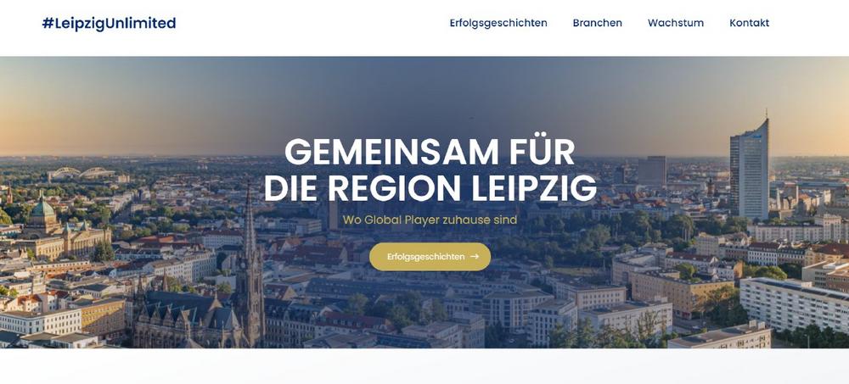The width and height of the screenshot is (849, 384).
Task: Click the blank header area between logo and menu
Action: click(x=312, y=23)
